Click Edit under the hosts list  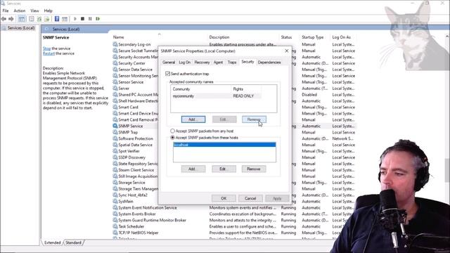click(224, 169)
